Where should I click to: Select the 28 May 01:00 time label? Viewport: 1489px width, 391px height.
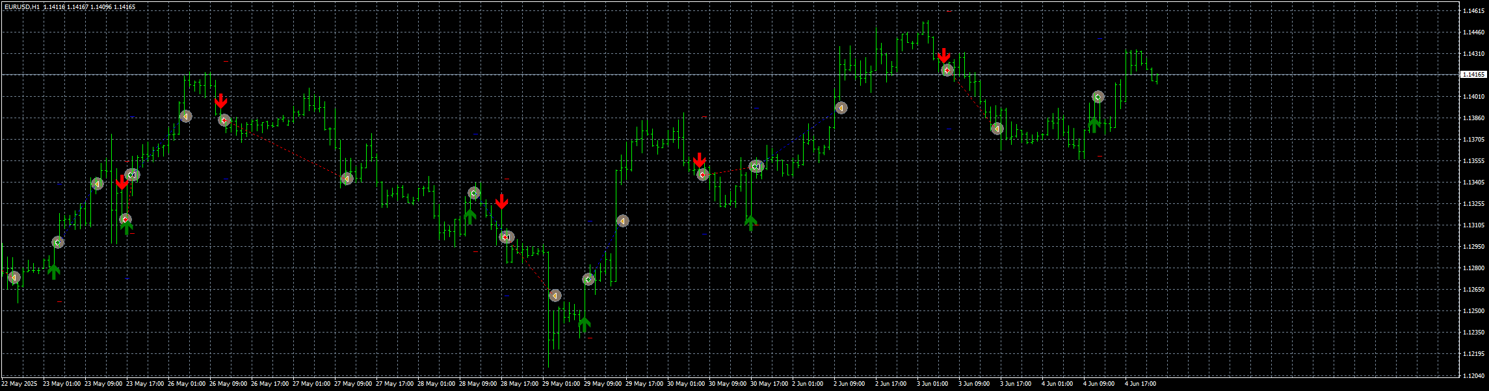436,384
